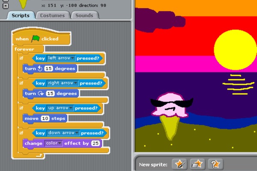Click the steps value field showing 10
The width and height of the screenshot is (257, 171).
(45, 118)
